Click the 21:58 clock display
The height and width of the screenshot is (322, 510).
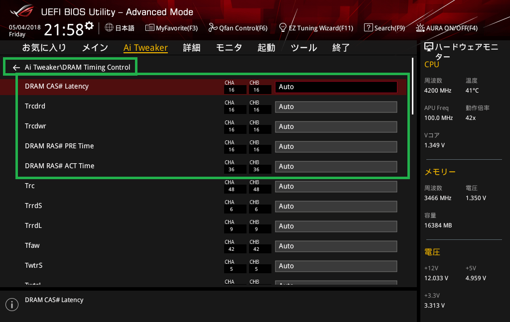[x=64, y=30]
